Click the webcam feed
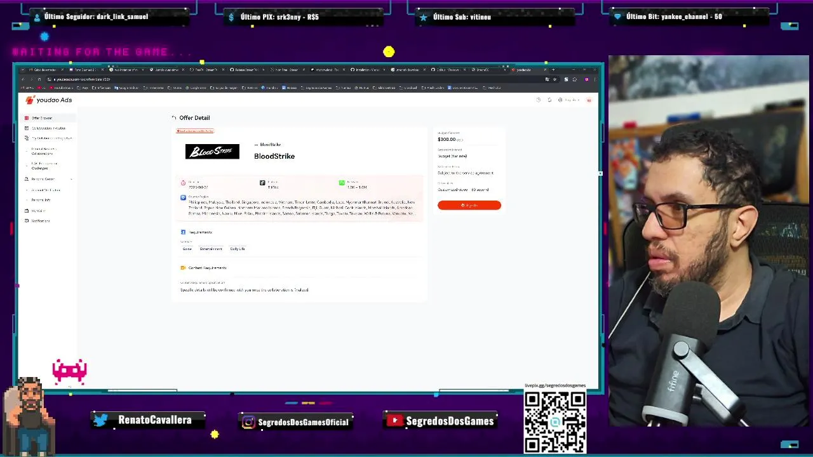The height and width of the screenshot is (457, 813). (x=709, y=241)
